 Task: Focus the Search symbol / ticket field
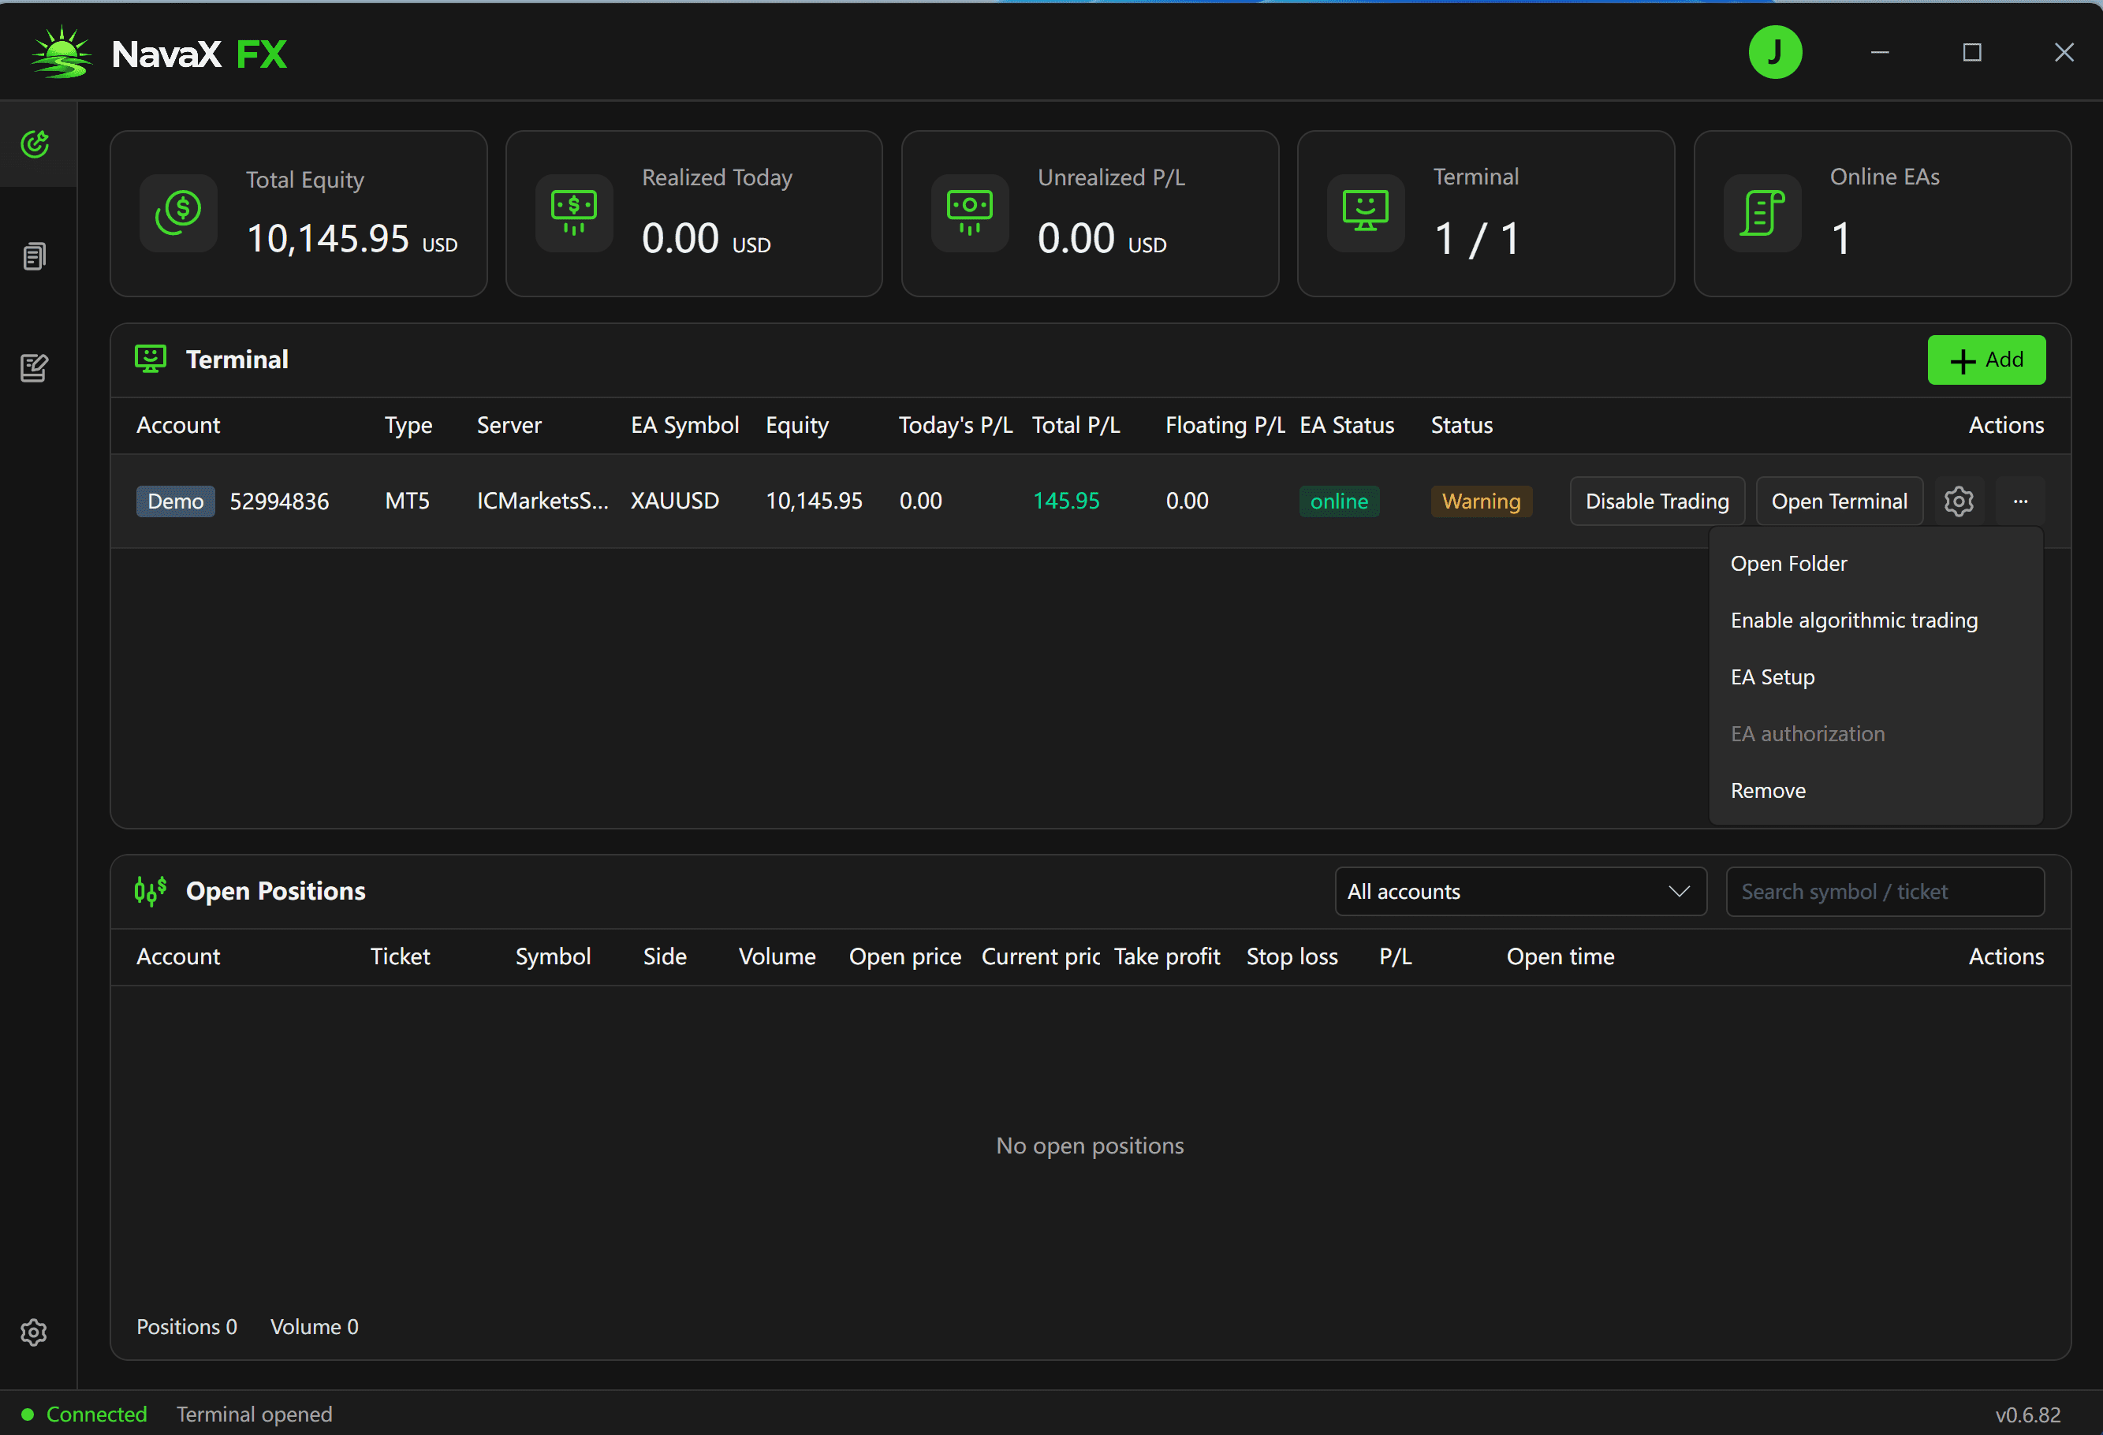(1885, 892)
